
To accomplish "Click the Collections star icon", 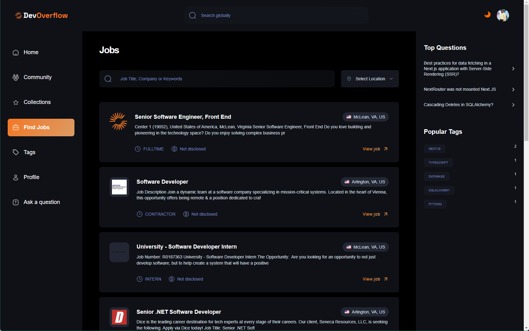I will tap(16, 102).
